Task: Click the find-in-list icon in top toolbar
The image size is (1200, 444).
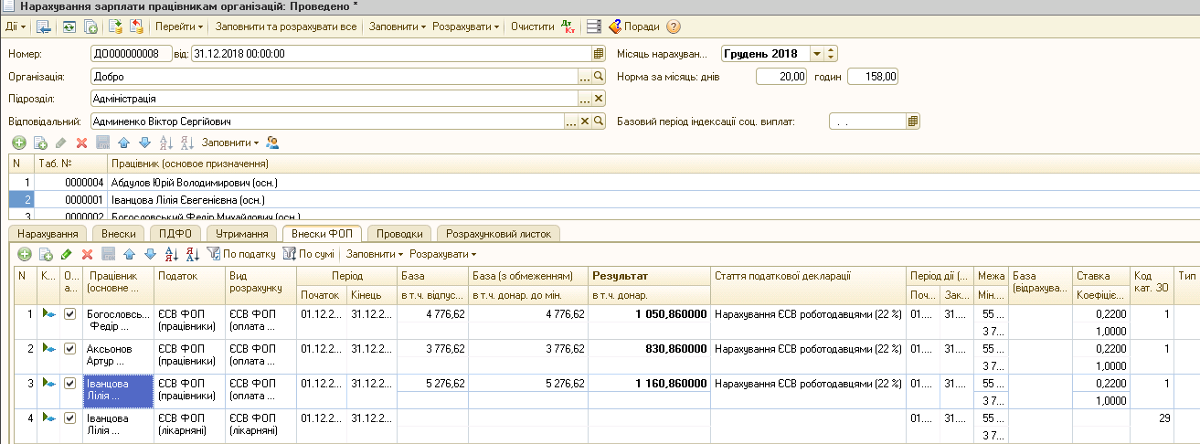Action: [44, 26]
